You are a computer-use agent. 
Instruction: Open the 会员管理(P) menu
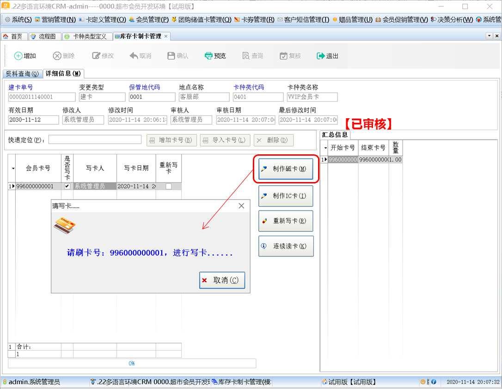pyautogui.click(x=149, y=19)
